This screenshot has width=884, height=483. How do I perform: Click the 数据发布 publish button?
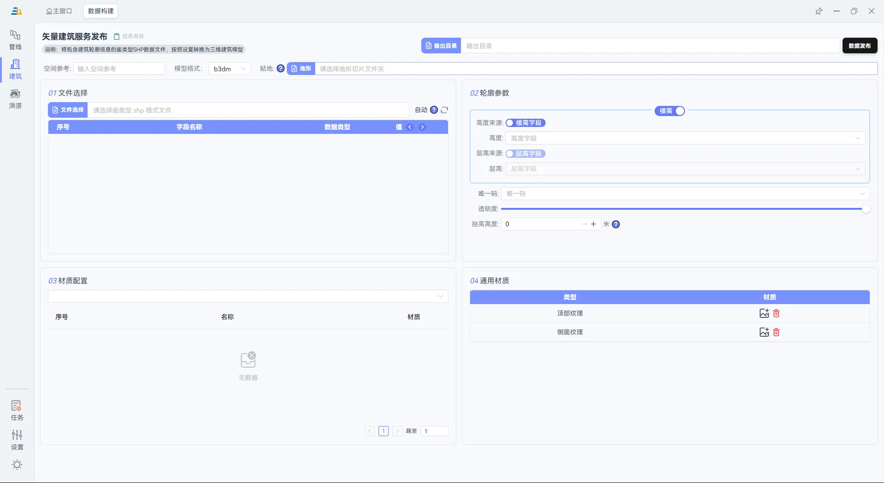click(x=860, y=46)
